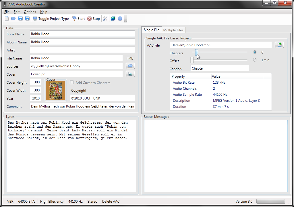294x207 pixels.
Task: Click the blue info icon in toolbar
Action: [120, 19]
